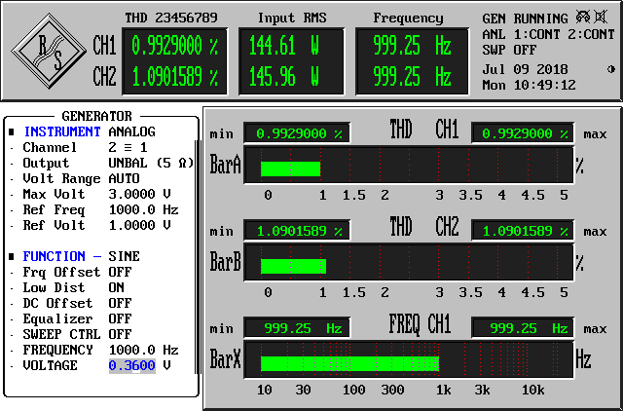Click the FREQ CH1 bargraph title
This screenshot has height=411, width=623.
click(x=420, y=324)
